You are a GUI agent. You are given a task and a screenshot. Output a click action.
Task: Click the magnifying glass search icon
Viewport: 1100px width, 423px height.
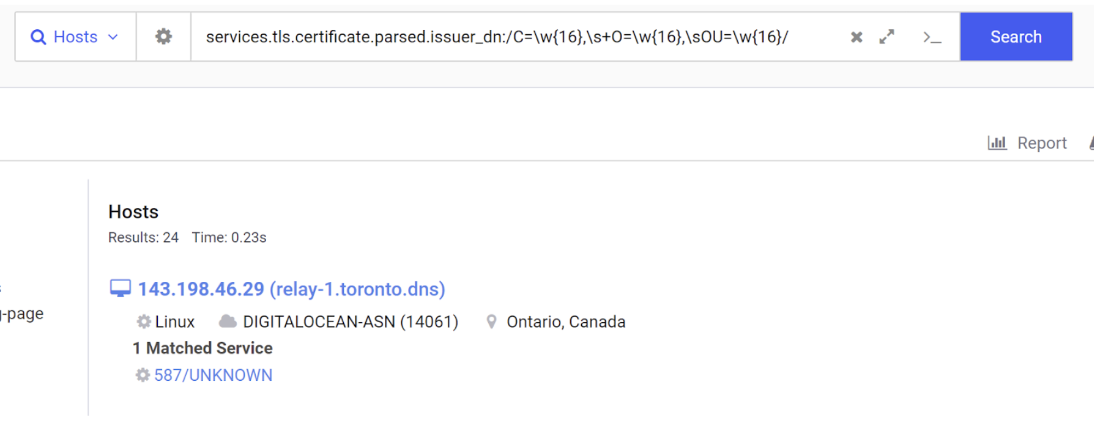39,37
